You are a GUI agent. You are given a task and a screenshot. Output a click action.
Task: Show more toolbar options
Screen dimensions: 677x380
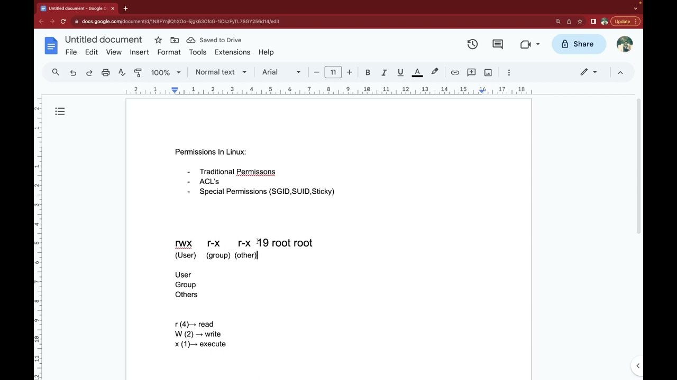[x=509, y=72]
